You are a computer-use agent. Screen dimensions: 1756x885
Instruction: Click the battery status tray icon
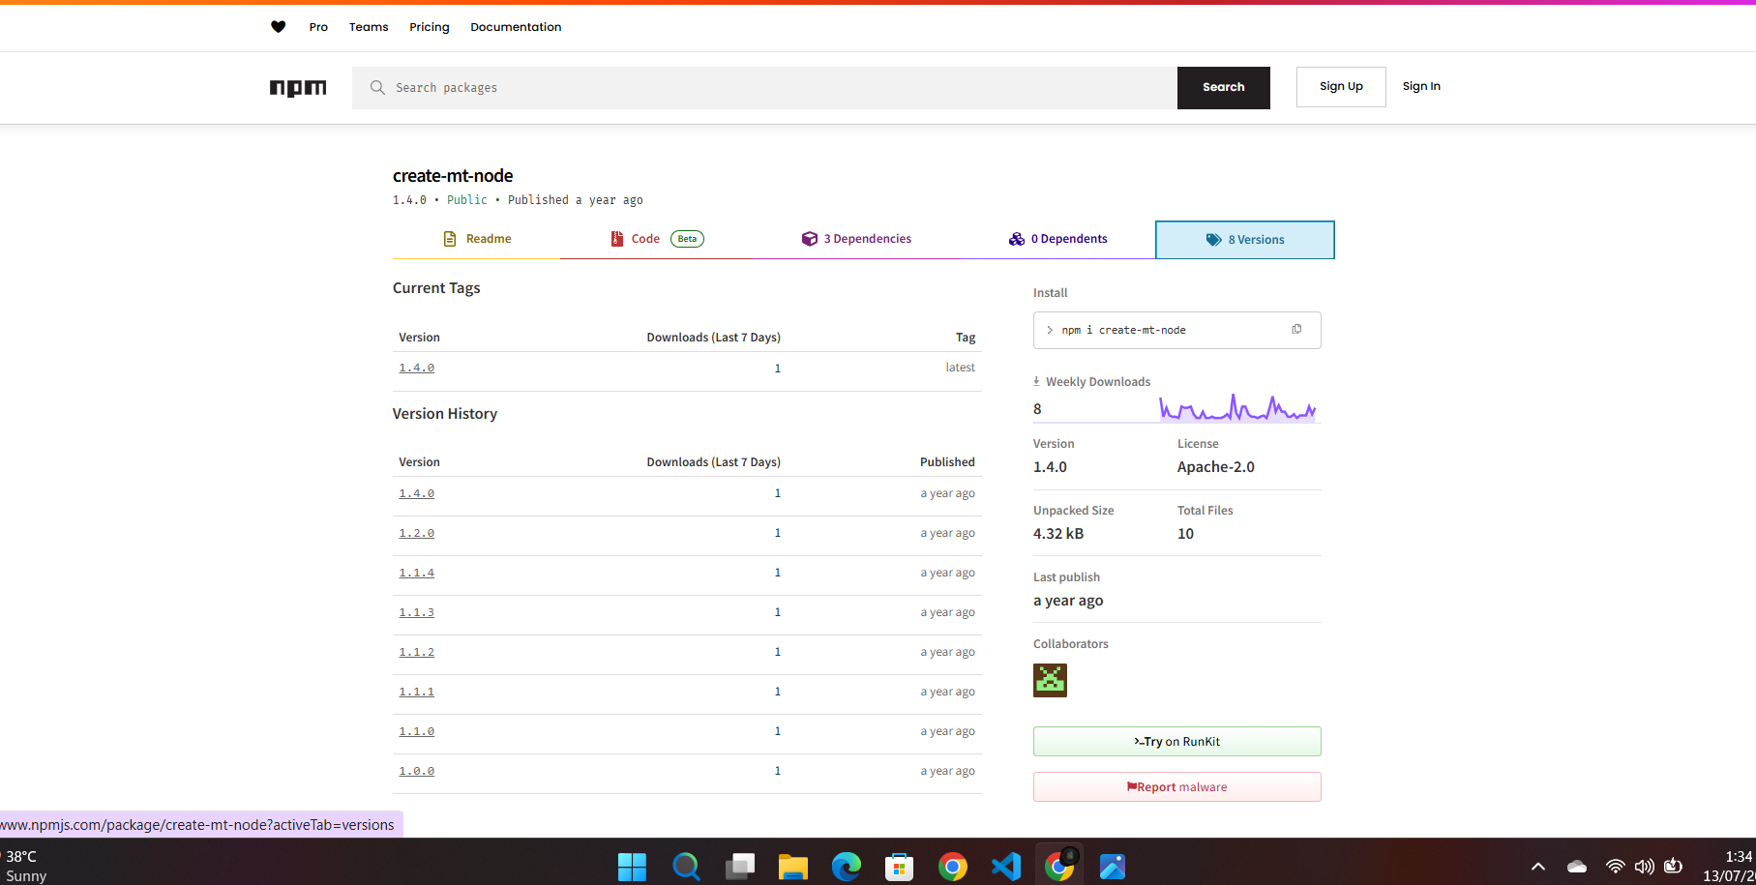point(1673,867)
